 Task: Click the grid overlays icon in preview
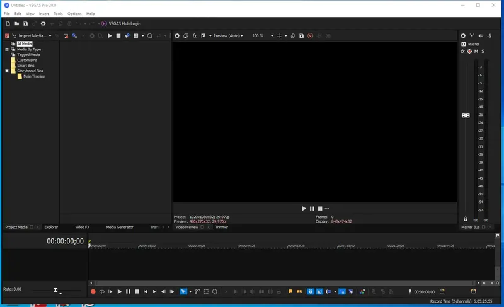pos(279,36)
